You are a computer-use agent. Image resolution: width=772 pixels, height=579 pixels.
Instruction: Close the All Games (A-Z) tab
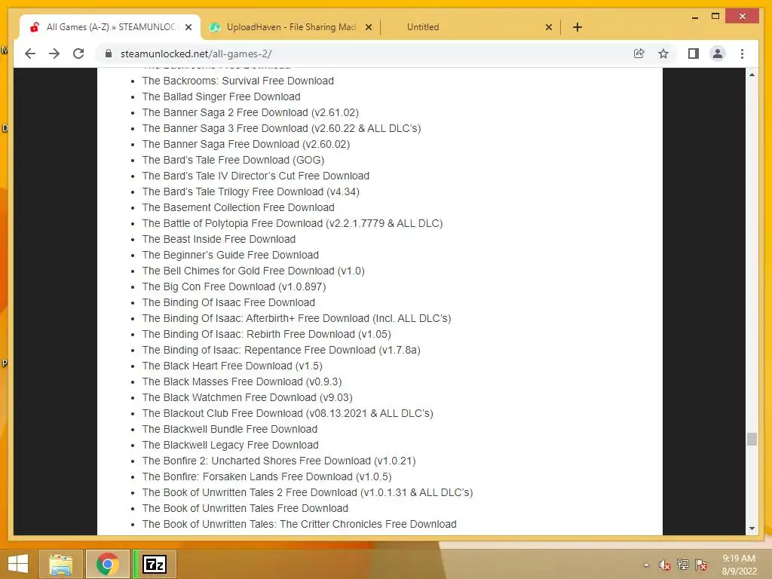[188, 27]
